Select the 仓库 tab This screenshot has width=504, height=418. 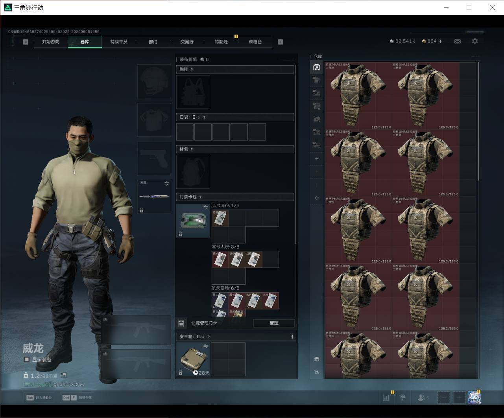click(85, 42)
